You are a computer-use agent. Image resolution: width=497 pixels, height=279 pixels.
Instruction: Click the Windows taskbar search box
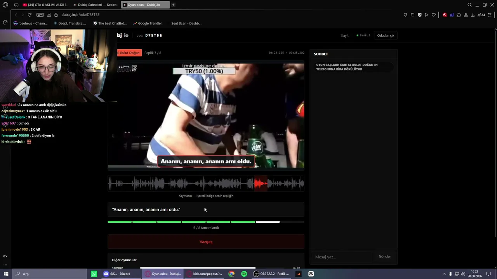(x=50, y=274)
